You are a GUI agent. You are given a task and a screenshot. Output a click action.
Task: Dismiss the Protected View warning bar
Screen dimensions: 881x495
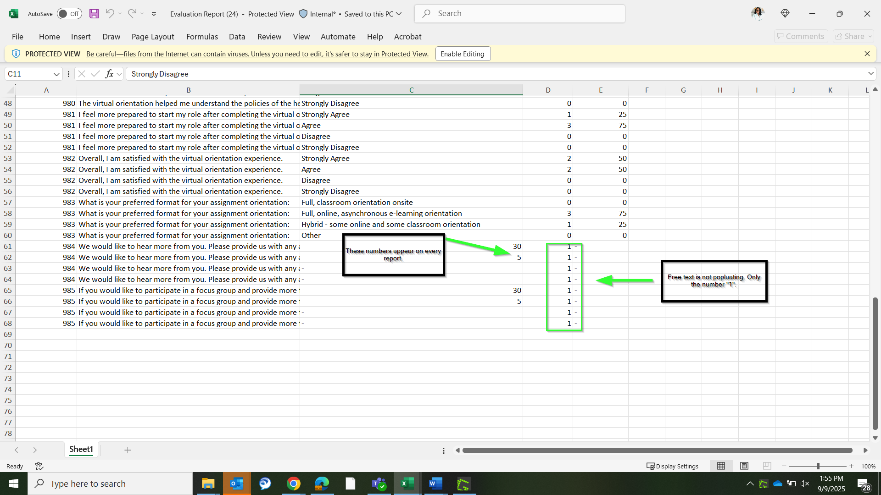point(867,54)
